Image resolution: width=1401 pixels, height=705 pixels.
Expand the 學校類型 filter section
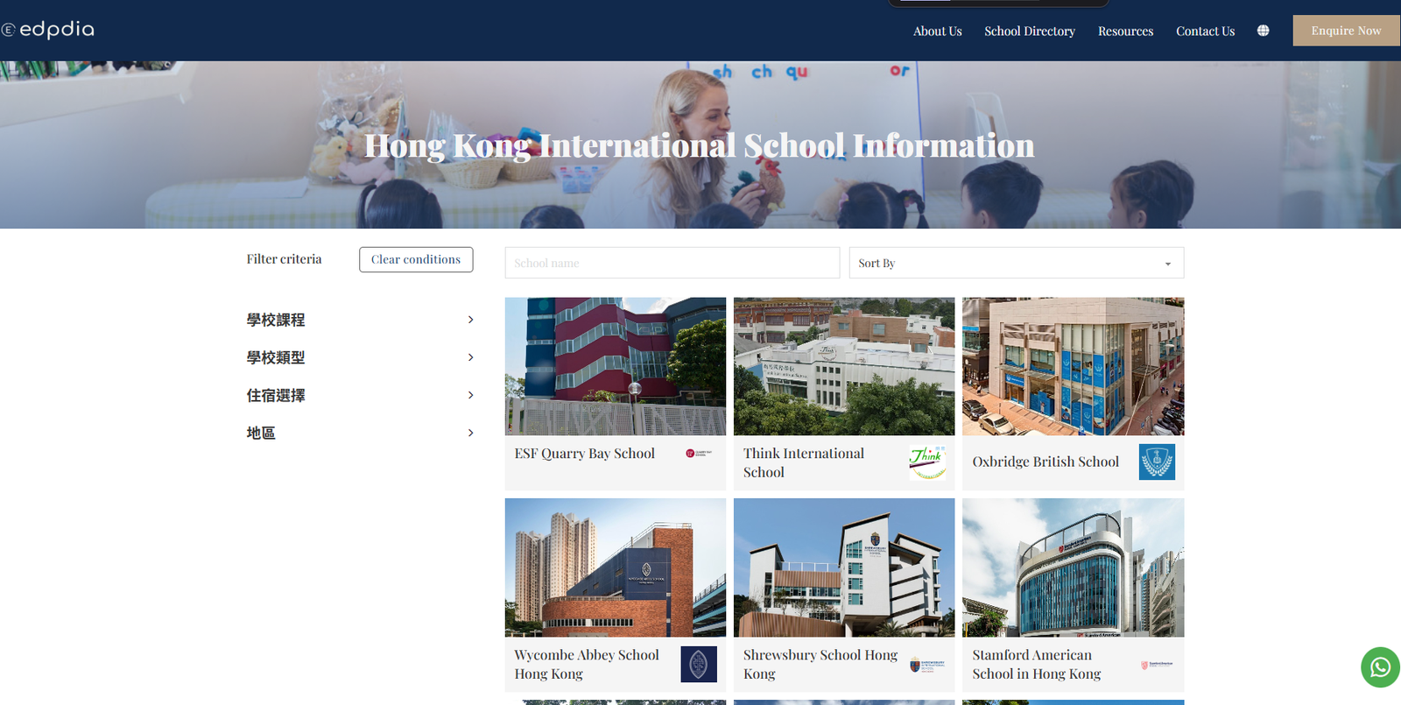click(x=360, y=357)
